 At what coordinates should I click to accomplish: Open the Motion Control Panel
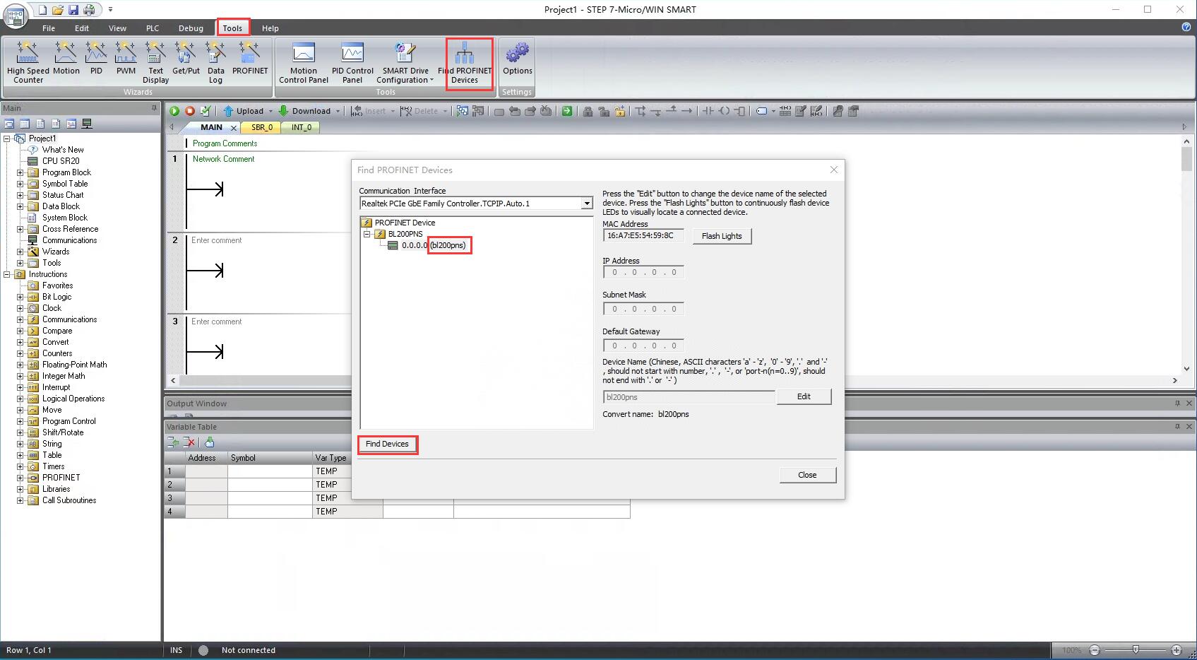[304, 62]
